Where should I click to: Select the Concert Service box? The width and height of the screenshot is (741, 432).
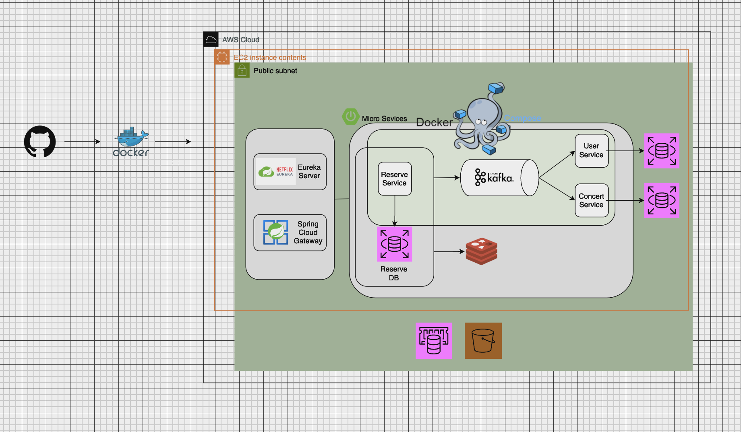592,200
